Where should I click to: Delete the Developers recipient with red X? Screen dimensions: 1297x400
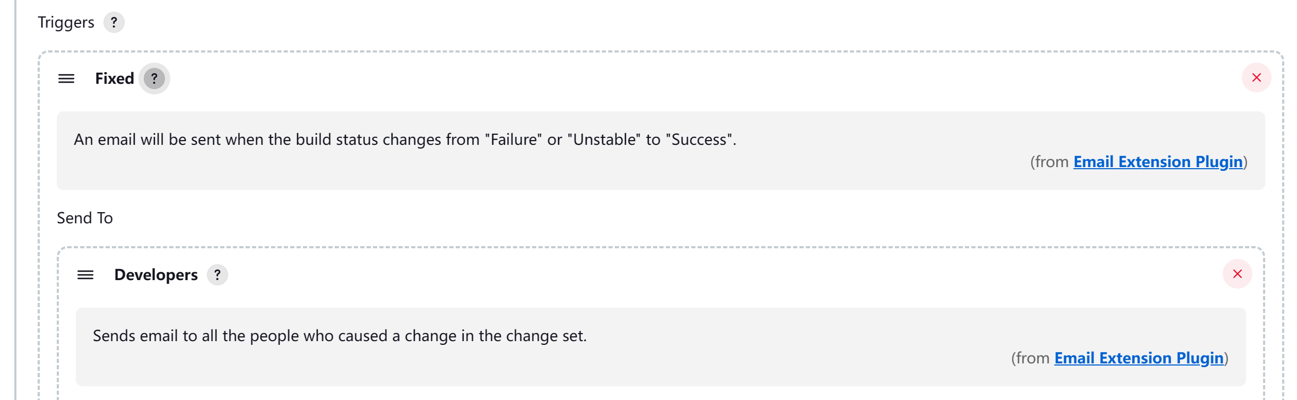(x=1237, y=274)
